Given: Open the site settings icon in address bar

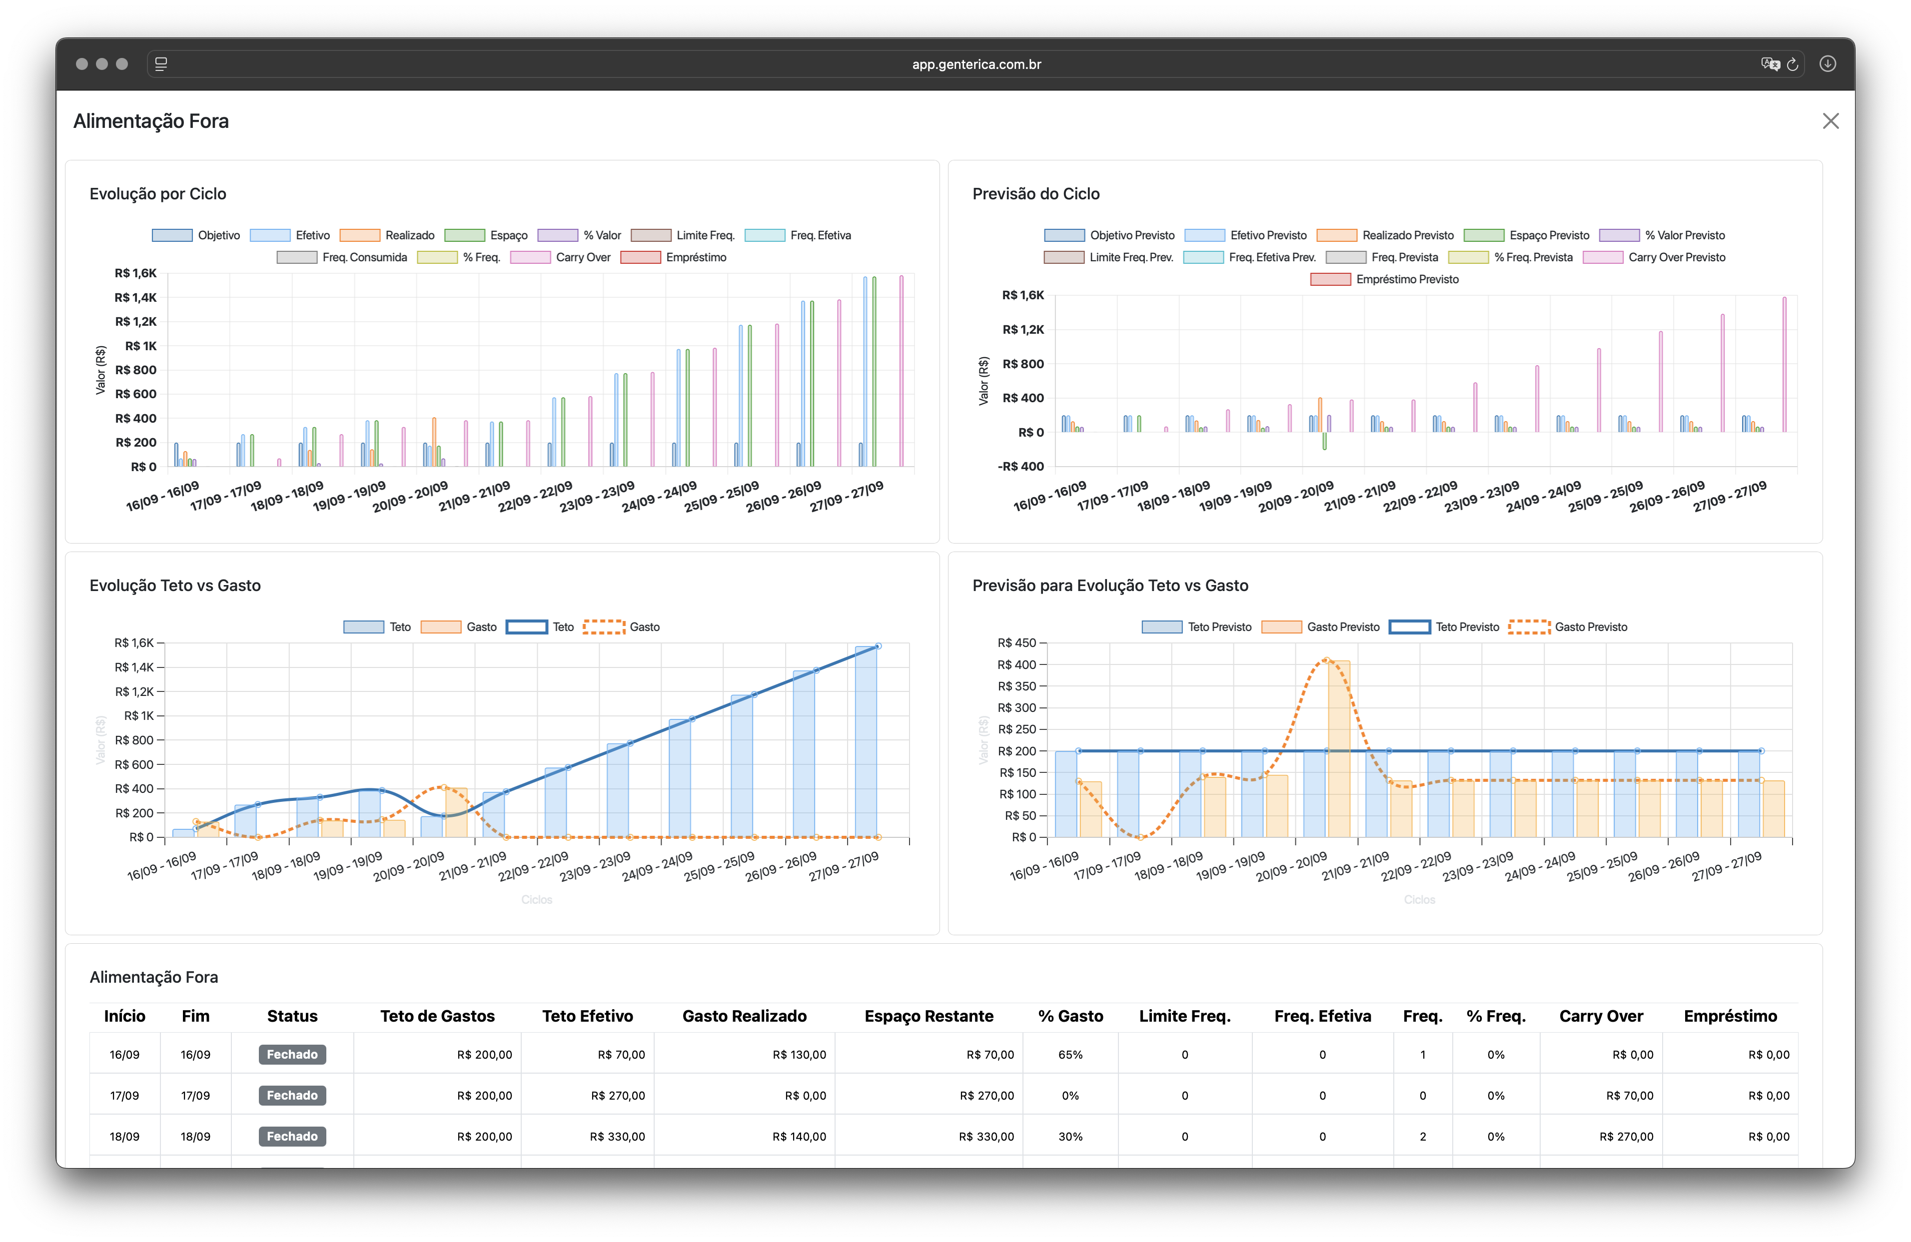Looking at the screenshot, I should coord(160,64).
